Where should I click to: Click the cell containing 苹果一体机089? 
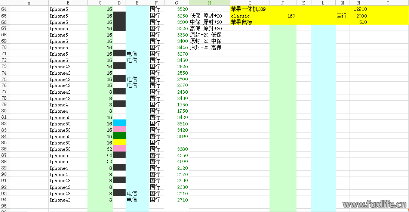249,9
